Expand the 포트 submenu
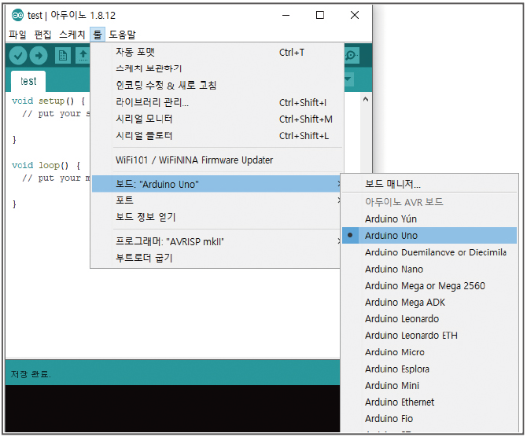 point(217,200)
